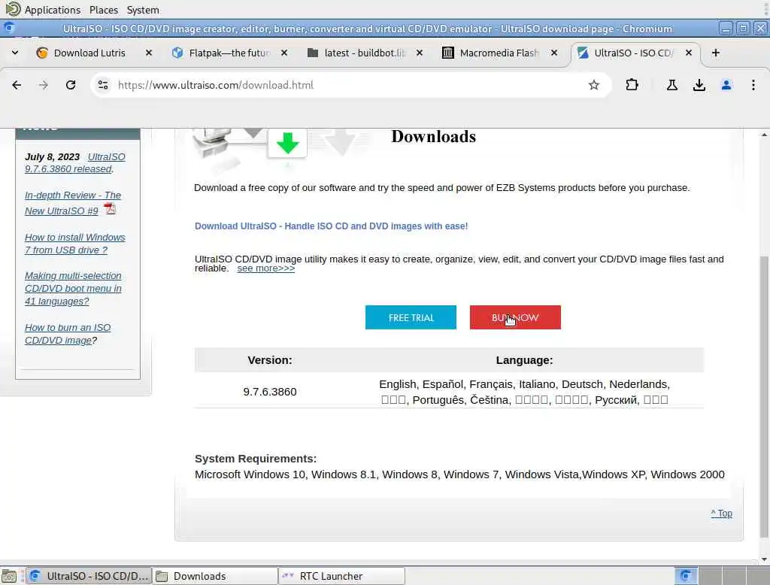770x585 pixels.
Task: Click the Downloads page heading
Action: pyautogui.click(x=433, y=137)
